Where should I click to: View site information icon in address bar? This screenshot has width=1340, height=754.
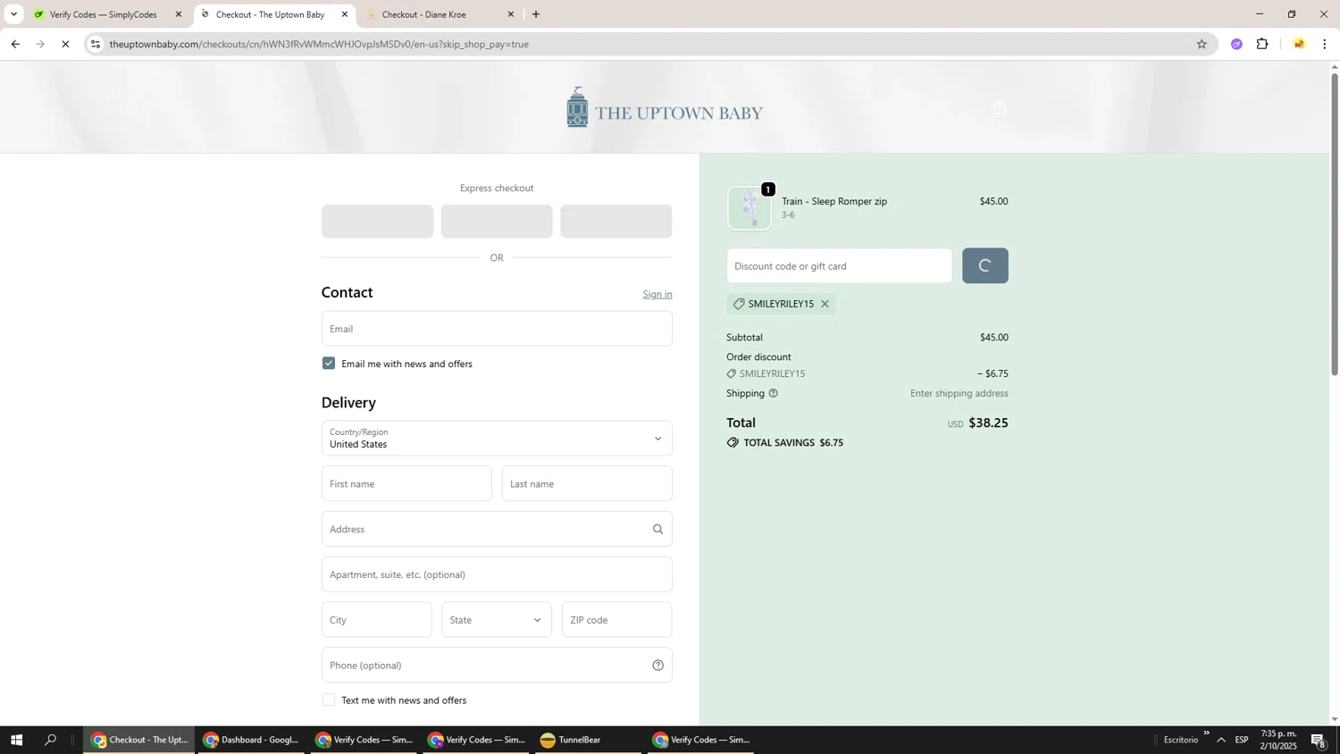96,44
